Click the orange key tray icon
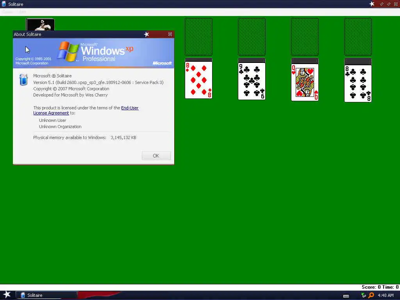Image resolution: width=400 pixels, height=300 pixels. (x=371, y=295)
